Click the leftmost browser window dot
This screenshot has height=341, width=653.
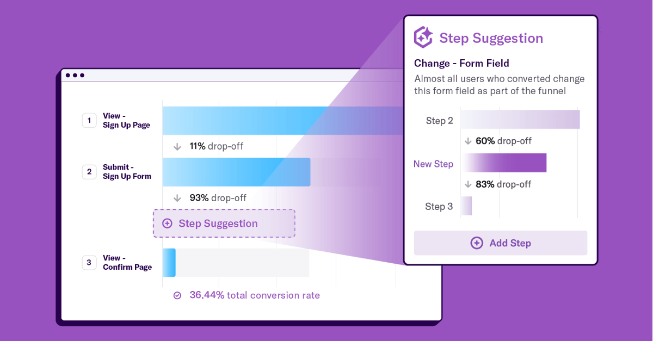pyautogui.click(x=67, y=75)
